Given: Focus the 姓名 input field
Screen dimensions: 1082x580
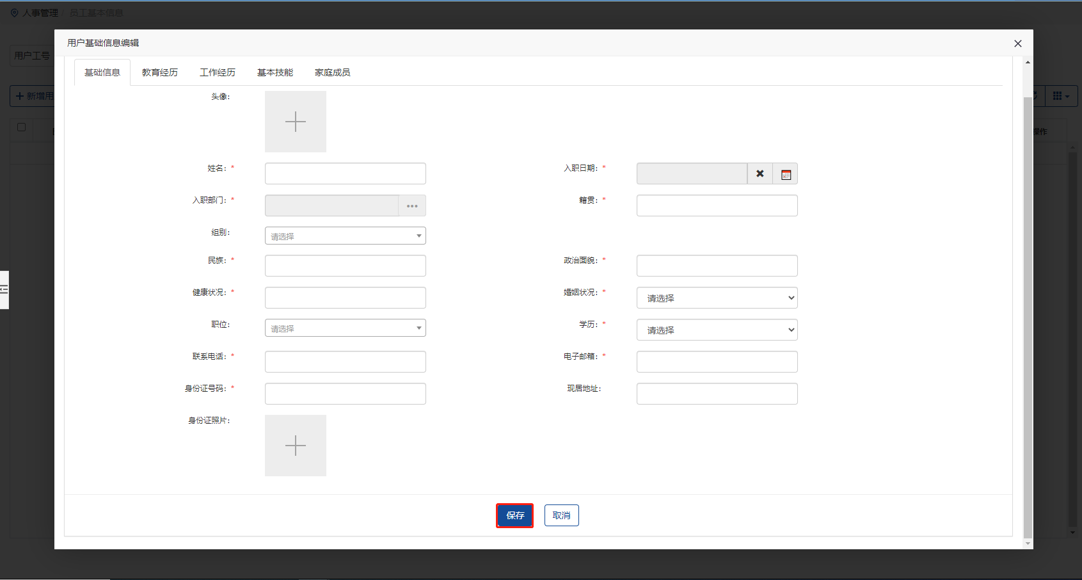Looking at the screenshot, I should pos(346,173).
